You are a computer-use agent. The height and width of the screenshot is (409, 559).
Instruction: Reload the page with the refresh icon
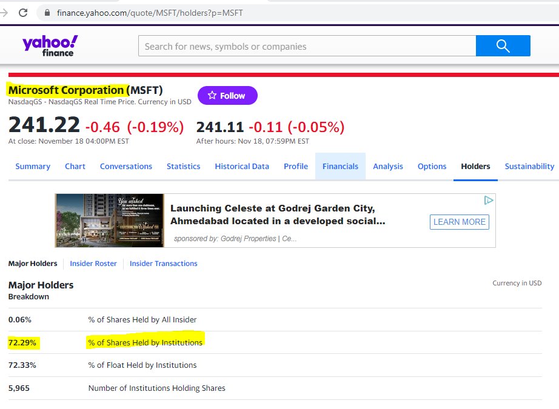[x=23, y=13]
